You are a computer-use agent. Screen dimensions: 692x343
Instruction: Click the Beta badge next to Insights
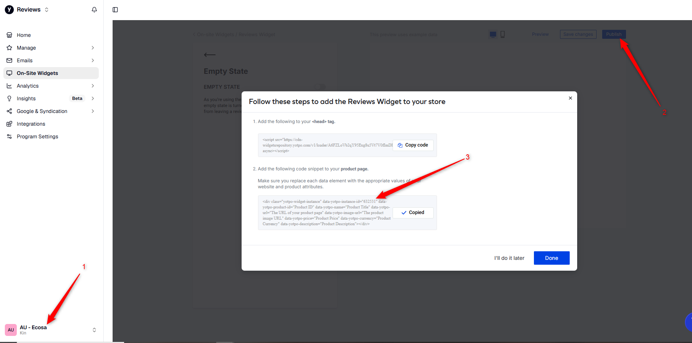[x=77, y=98]
